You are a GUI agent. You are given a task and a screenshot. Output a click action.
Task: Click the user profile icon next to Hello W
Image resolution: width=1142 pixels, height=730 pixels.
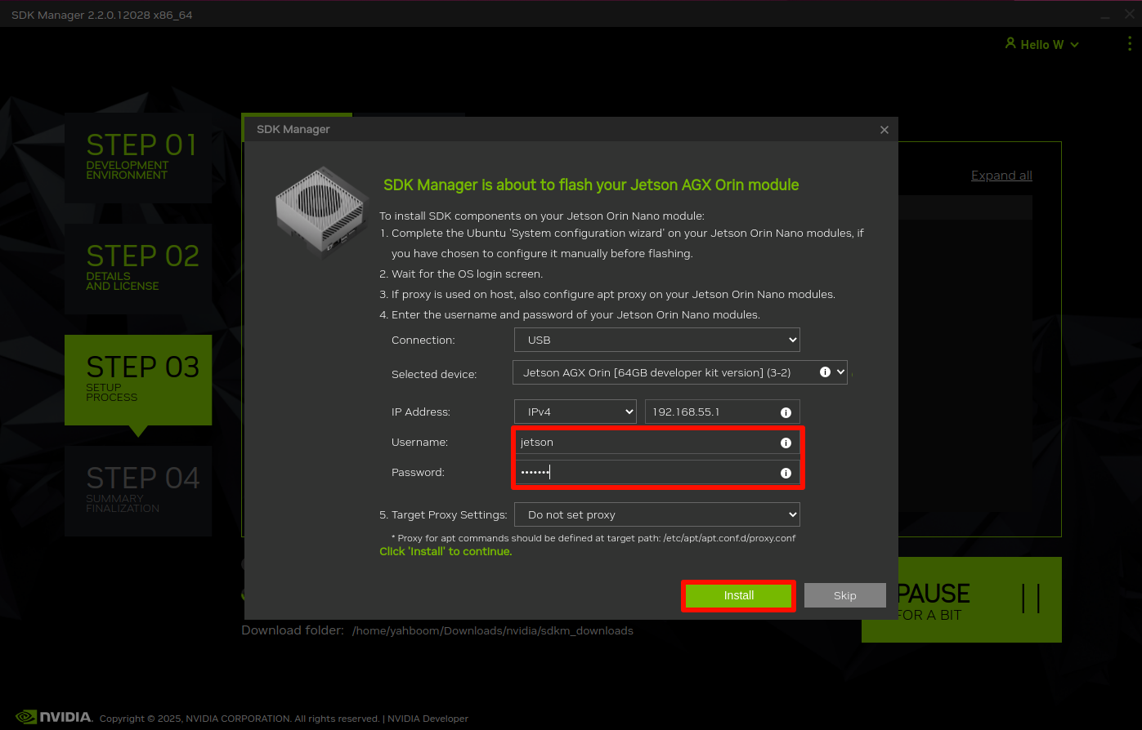[1010, 43]
